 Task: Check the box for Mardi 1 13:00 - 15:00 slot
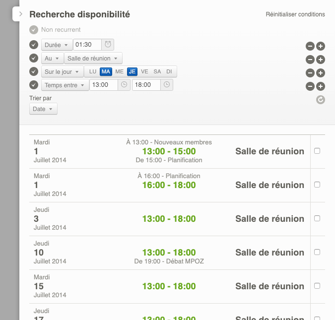pyautogui.click(x=317, y=151)
